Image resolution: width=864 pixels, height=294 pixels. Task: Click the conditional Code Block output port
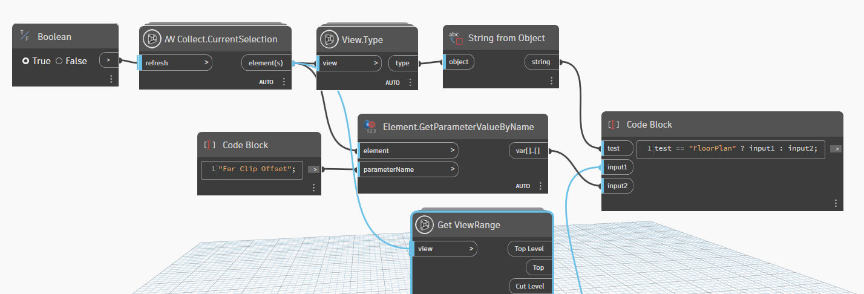click(835, 149)
